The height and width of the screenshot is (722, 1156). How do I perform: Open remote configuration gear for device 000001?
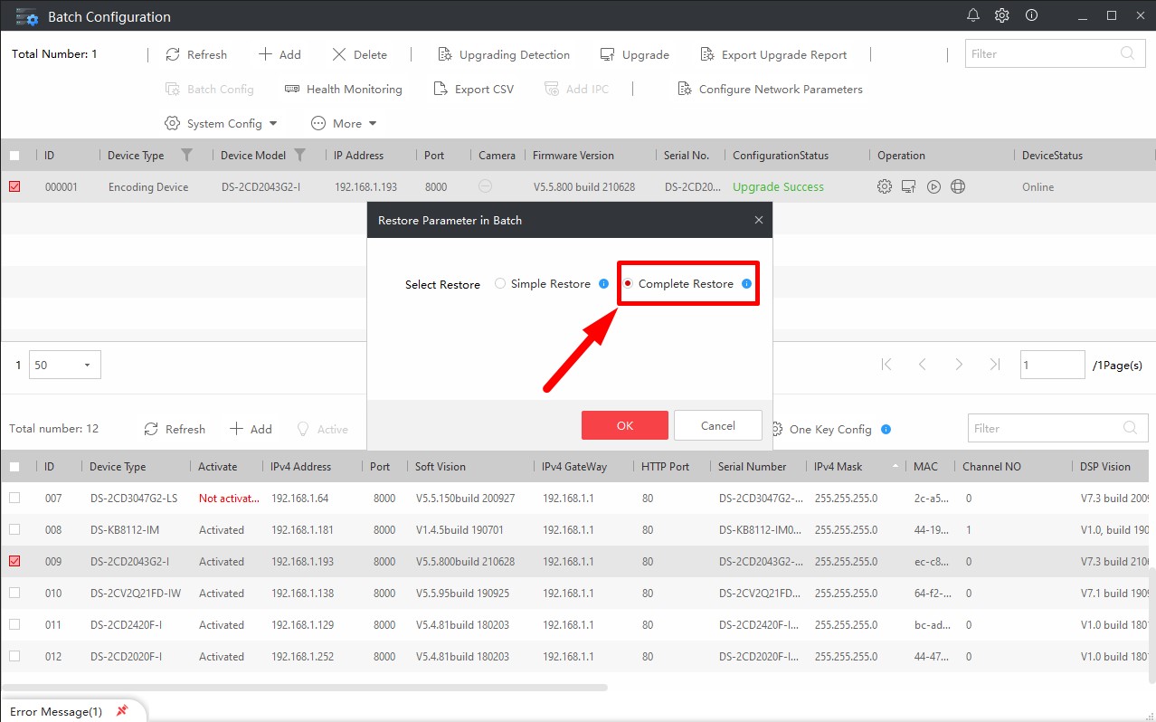(885, 186)
